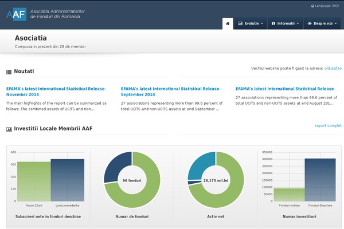Click the Noutati section heading
The image size is (344, 229).
(24, 71)
